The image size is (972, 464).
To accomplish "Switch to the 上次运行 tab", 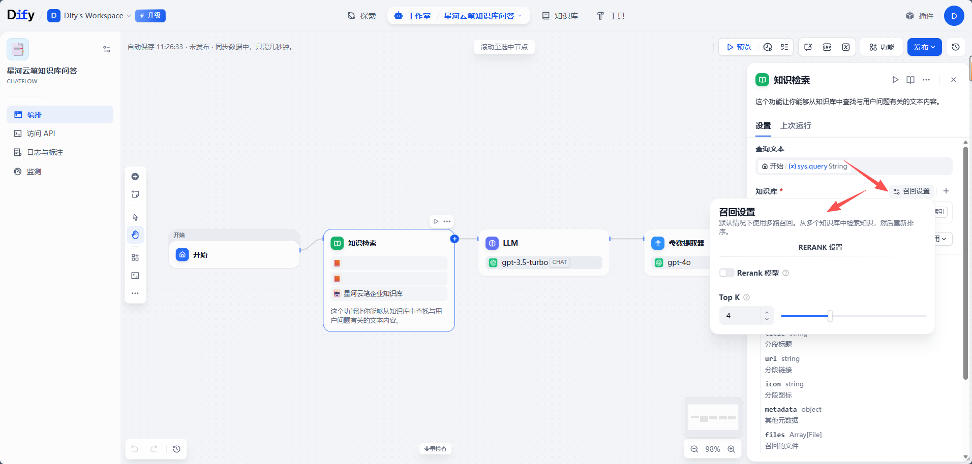I will pyautogui.click(x=796, y=126).
